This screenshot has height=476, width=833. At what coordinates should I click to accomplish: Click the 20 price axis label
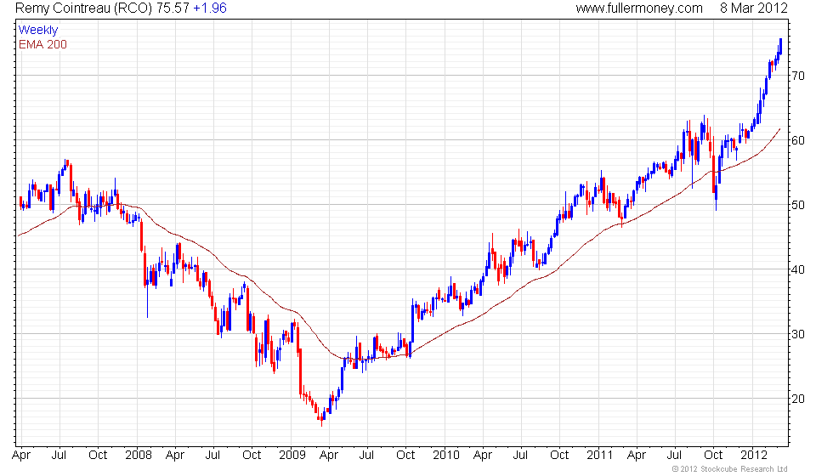798,399
